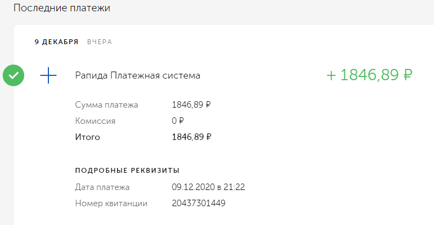Click the Комиссия label
The height and width of the screenshot is (225, 434).
[95, 121]
